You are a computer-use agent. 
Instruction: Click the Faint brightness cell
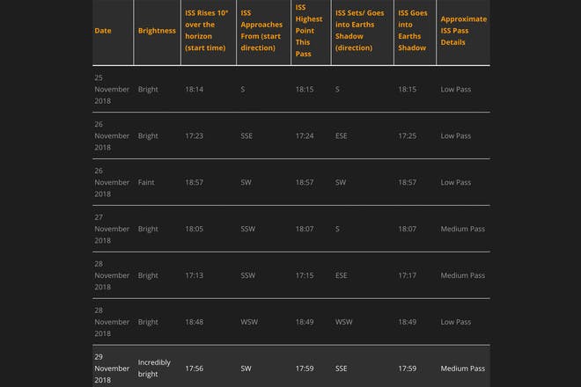coord(146,182)
